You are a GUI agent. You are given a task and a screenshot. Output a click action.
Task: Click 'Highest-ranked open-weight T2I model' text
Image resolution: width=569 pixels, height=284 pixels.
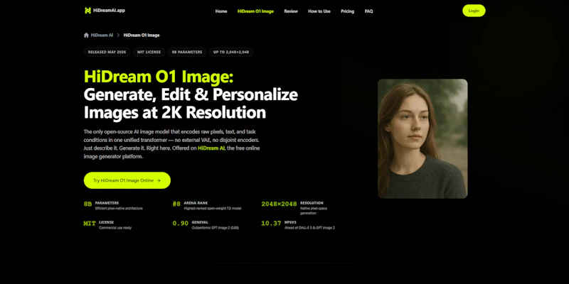(x=212, y=208)
